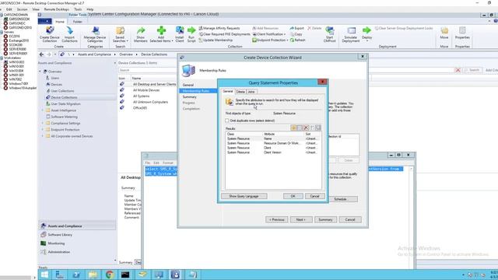Select All Unknown Computers collection row
Viewport: 498px width, 280px height.
pyautogui.click(x=150, y=102)
